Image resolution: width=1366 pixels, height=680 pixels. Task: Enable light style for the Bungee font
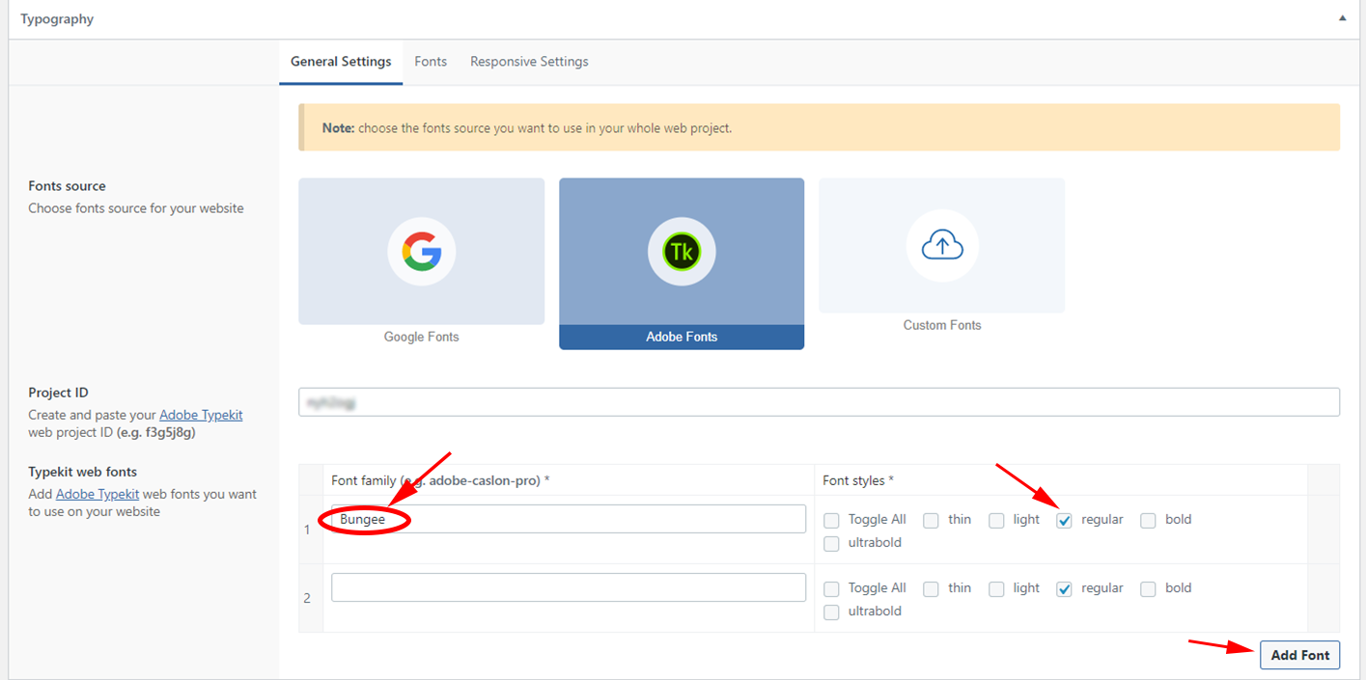996,521
